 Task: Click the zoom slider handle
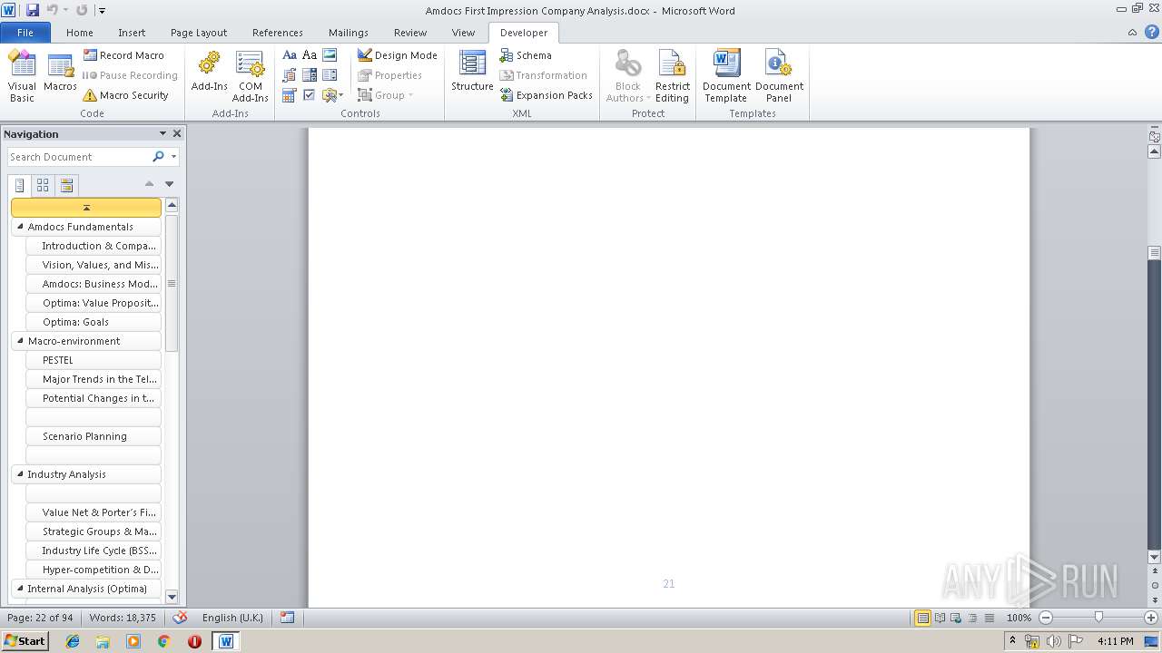1098,618
